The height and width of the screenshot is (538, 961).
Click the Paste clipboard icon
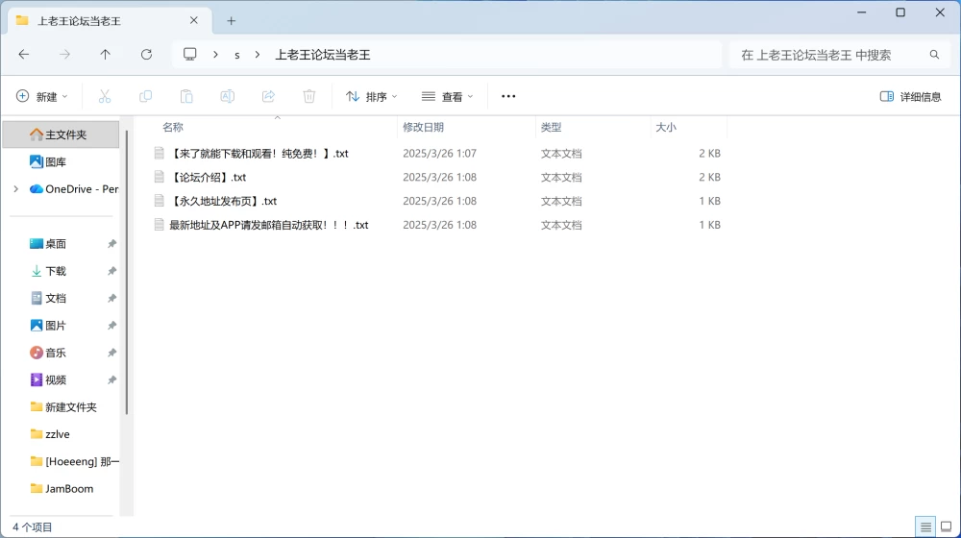pyautogui.click(x=186, y=96)
